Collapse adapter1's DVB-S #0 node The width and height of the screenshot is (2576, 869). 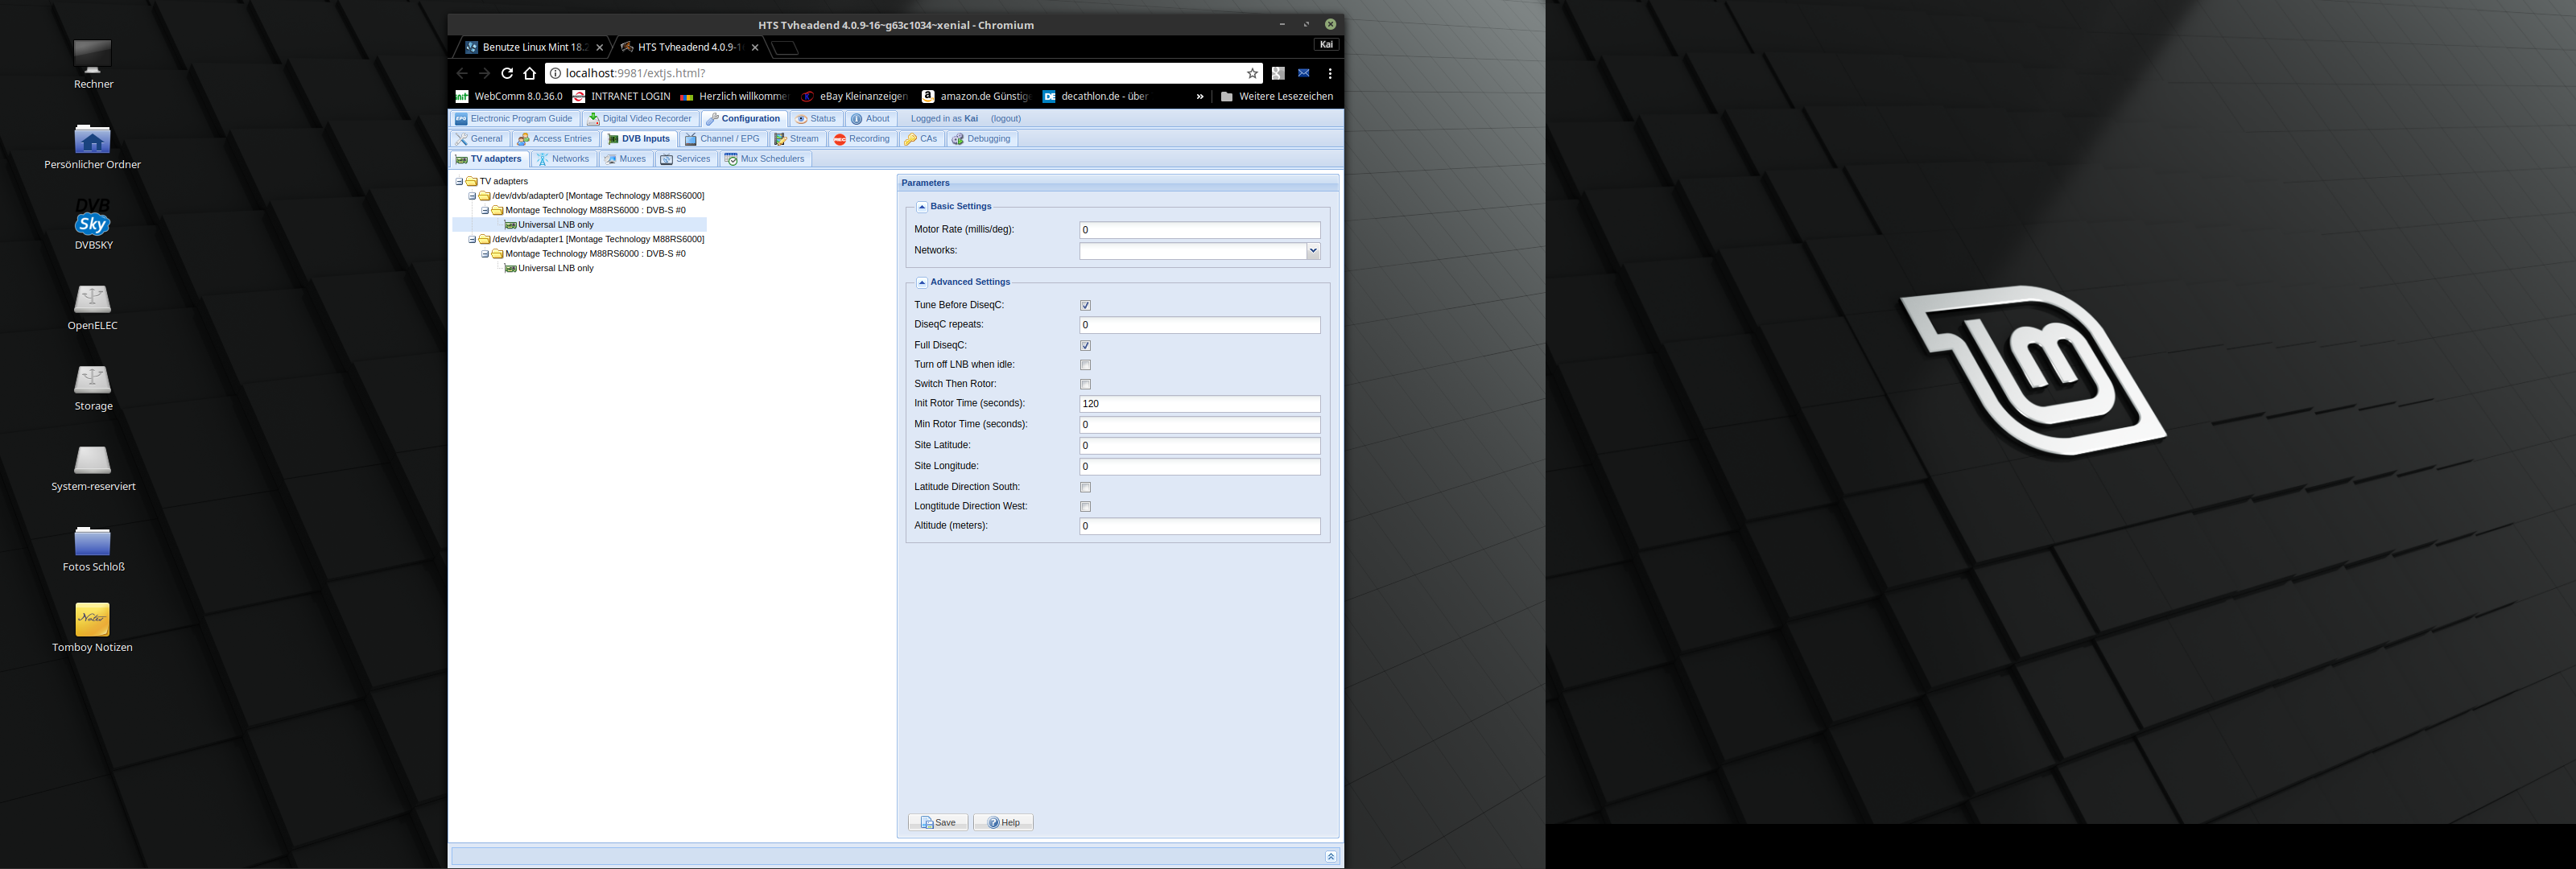point(485,254)
